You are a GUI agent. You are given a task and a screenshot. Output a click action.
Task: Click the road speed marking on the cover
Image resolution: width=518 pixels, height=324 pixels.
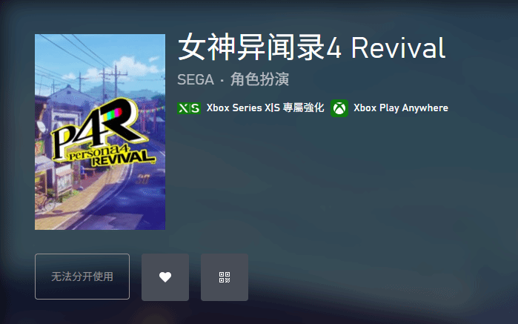click(143, 179)
